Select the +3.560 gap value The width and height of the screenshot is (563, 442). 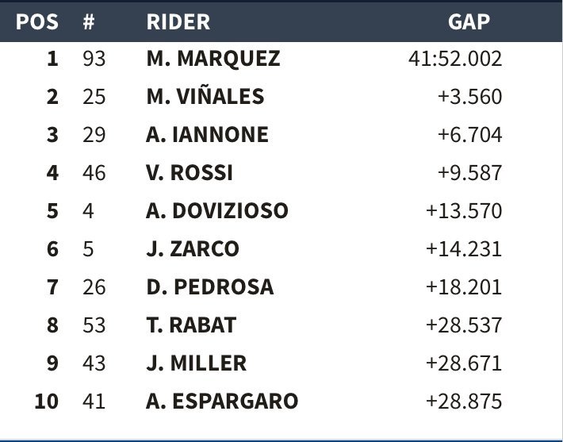[469, 97]
